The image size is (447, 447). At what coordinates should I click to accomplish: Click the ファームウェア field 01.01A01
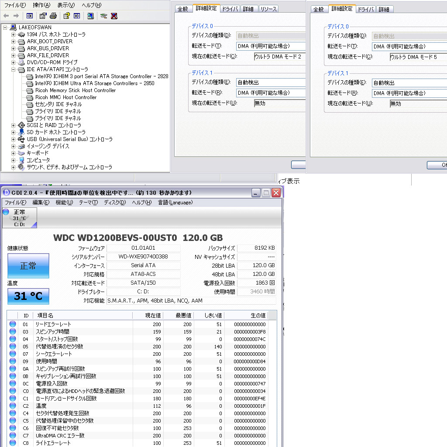[143, 248]
